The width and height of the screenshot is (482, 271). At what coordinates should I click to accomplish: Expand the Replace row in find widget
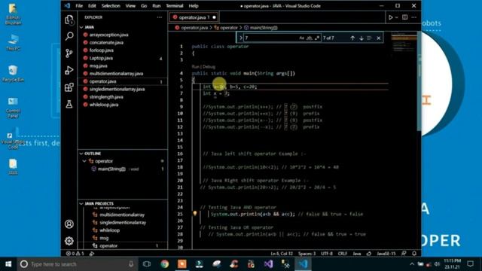tap(241, 38)
